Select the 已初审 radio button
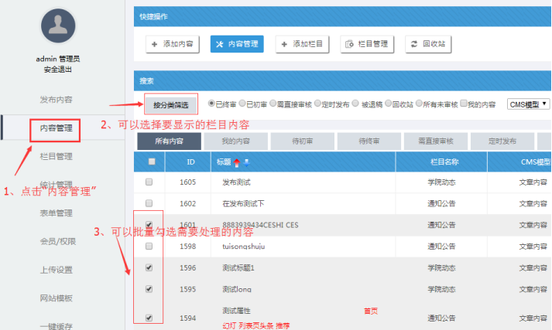 242,104
